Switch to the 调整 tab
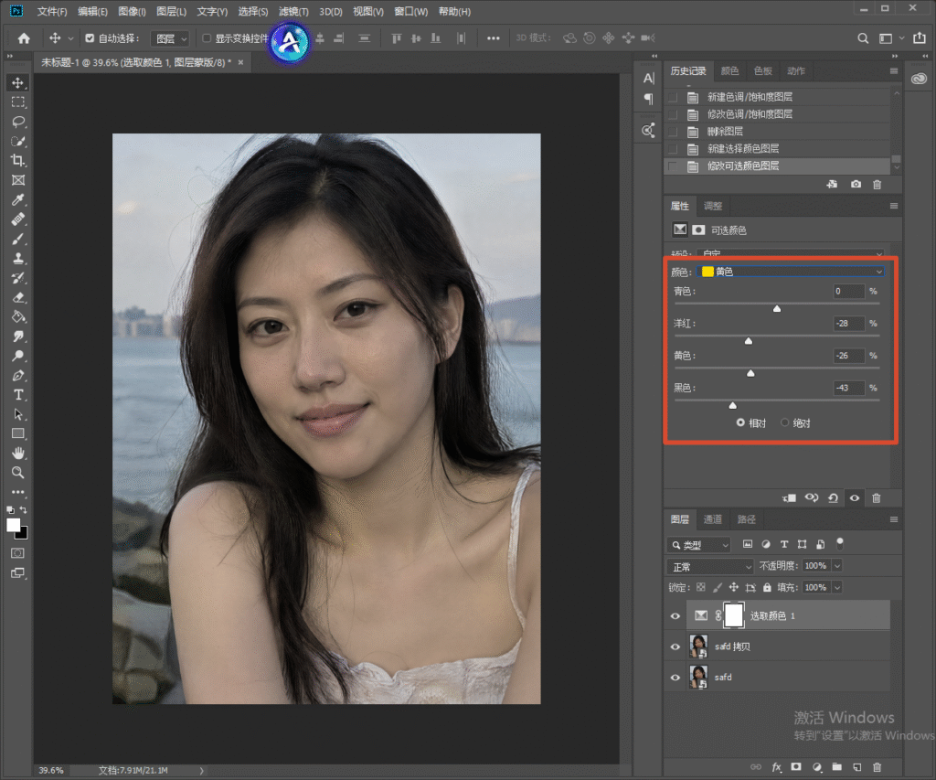This screenshot has width=936, height=780. [713, 206]
